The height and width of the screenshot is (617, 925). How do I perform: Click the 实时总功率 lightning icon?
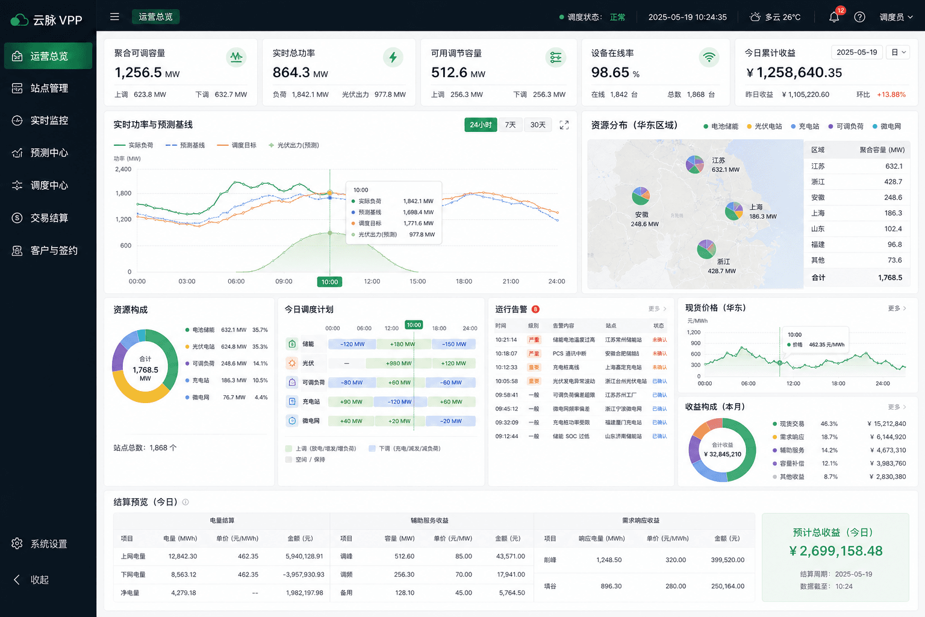393,57
